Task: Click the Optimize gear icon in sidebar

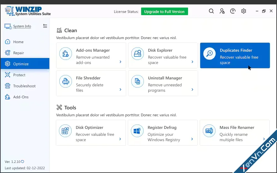Action: coord(8,64)
